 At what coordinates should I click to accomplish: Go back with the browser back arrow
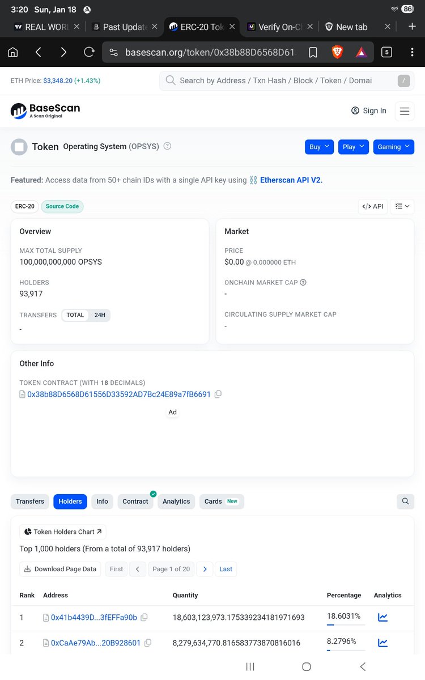pos(39,52)
